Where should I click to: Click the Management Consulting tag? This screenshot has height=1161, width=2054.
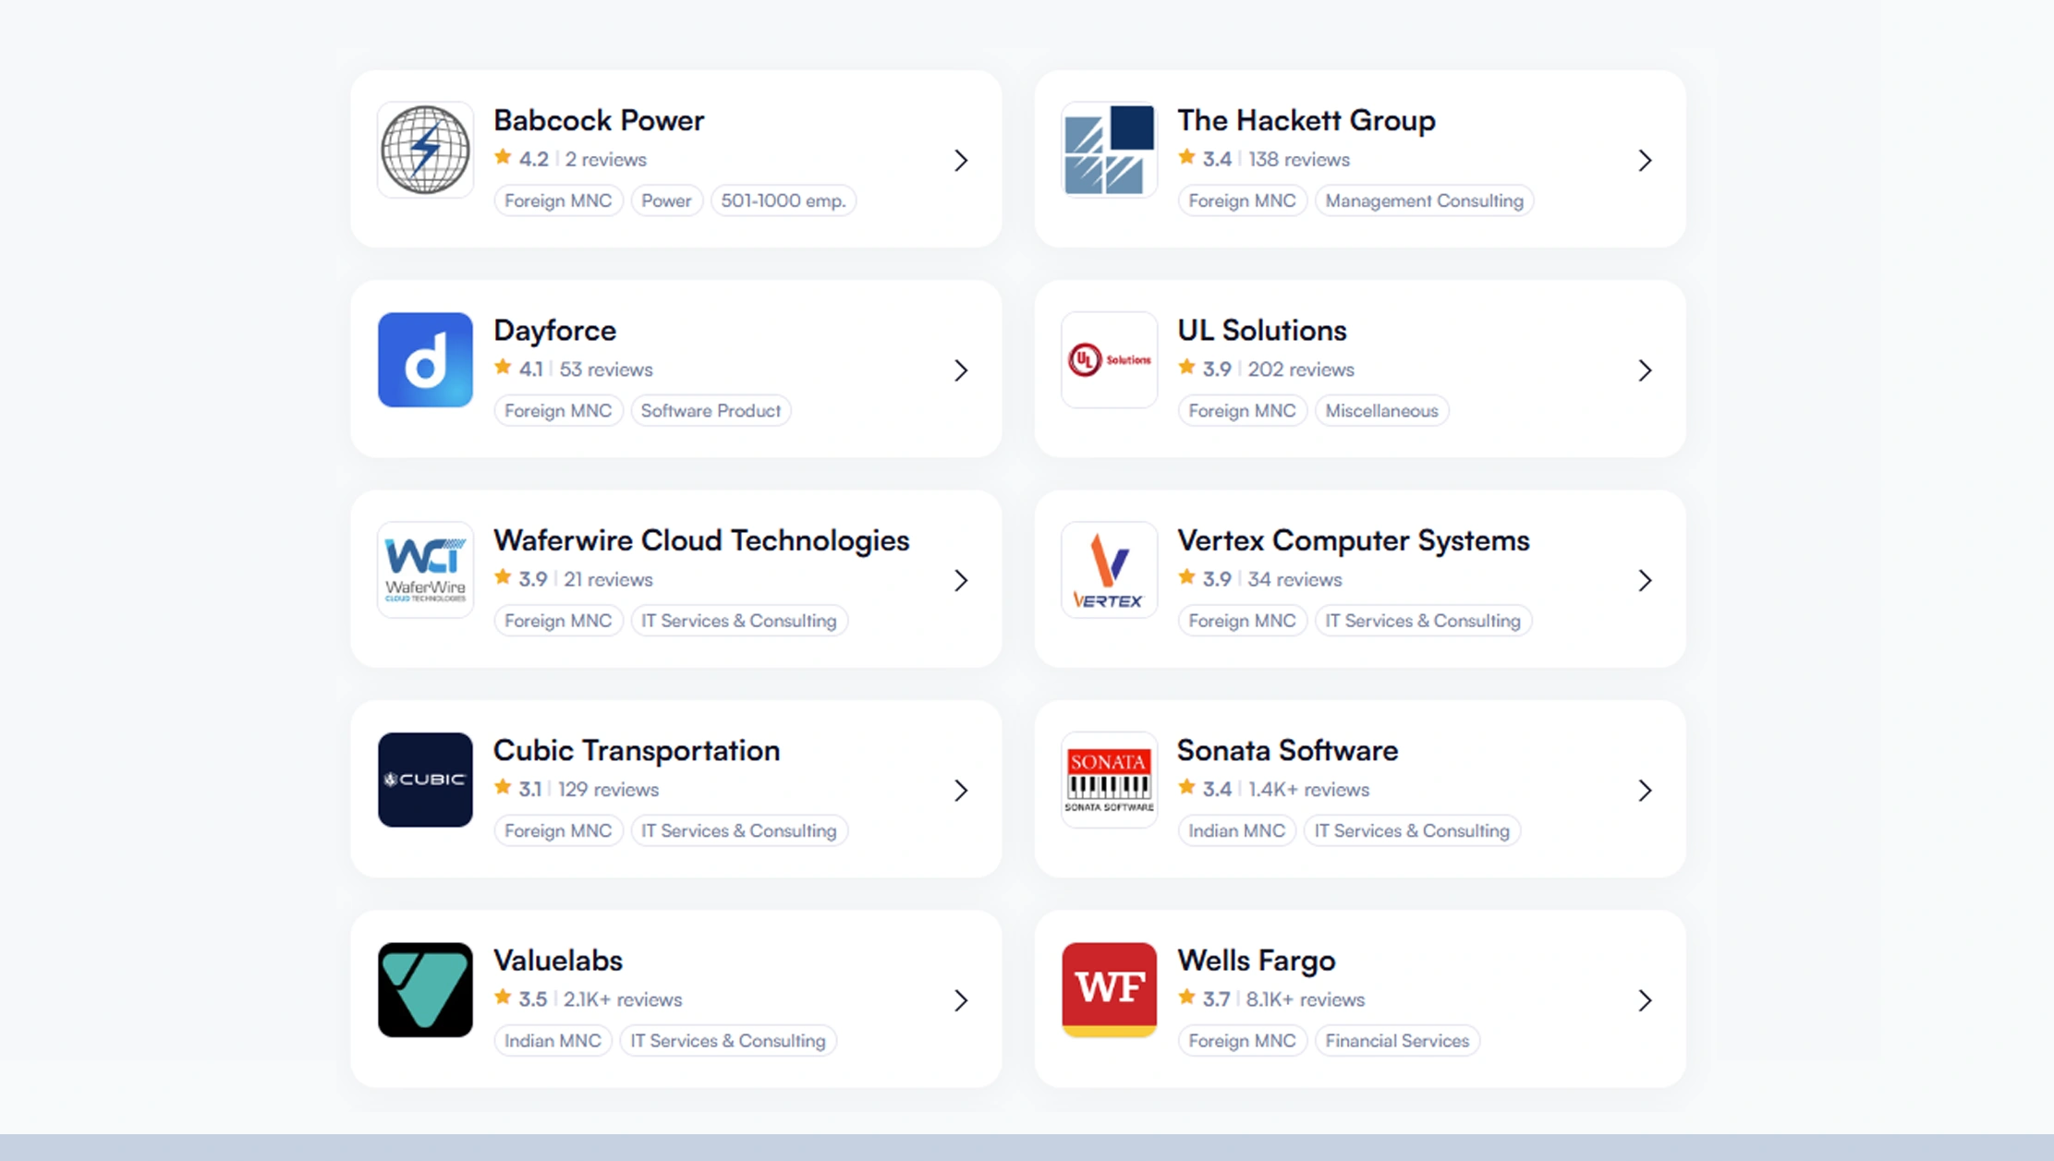click(1424, 200)
